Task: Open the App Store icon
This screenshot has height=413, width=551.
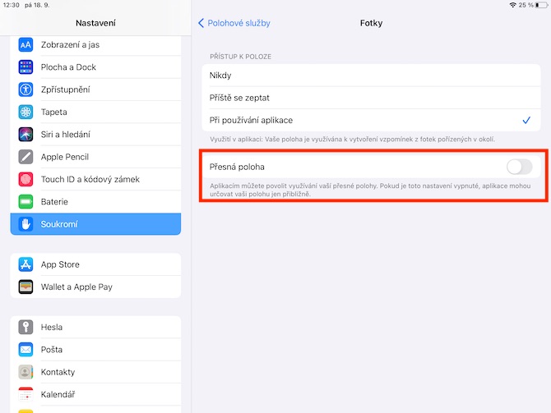Action: coord(25,264)
